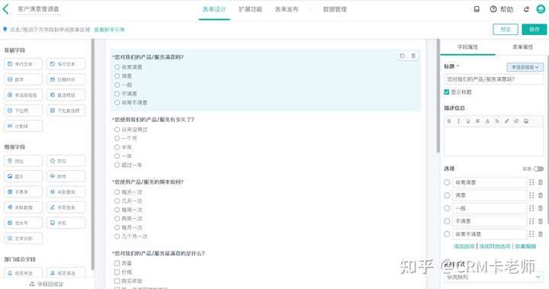Switch to 数据管理 tab
The width and height of the screenshot is (549, 289).
[x=335, y=9]
